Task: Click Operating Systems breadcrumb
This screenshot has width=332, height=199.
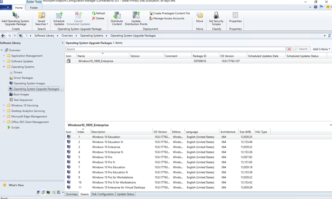Action: click(x=92, y=36)
